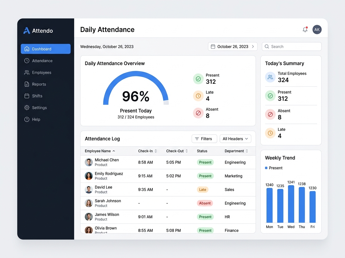Click the Dashboard home icon
345x258 pixels.
pyautogui.click(x=27, y=49)
